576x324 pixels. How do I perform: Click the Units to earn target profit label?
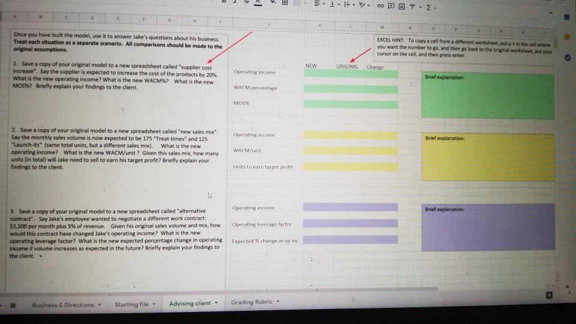[x=263, y=167]
